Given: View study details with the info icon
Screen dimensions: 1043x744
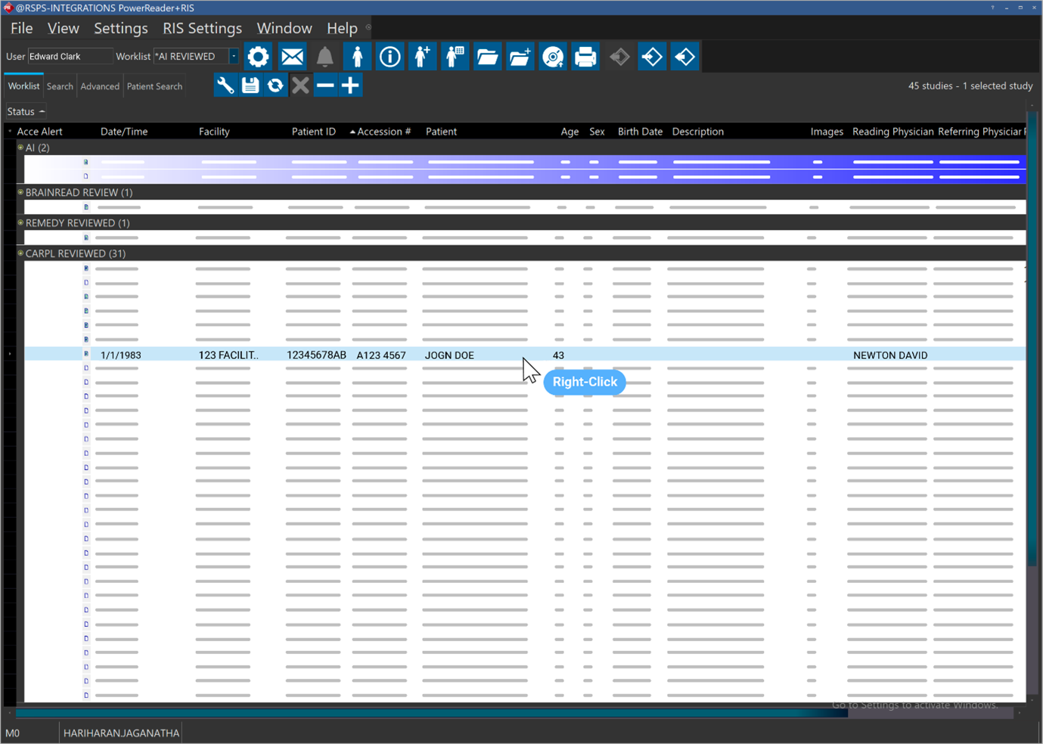Looking at the screenshot, I should [390, 56].
